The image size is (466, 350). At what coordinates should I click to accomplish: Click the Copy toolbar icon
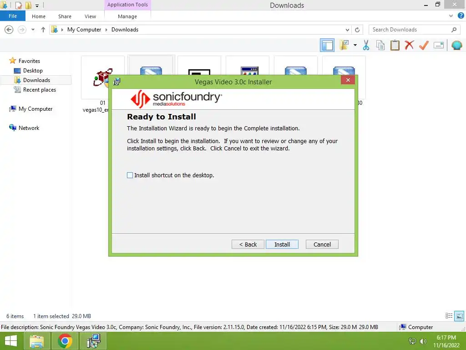coord(380,45)
